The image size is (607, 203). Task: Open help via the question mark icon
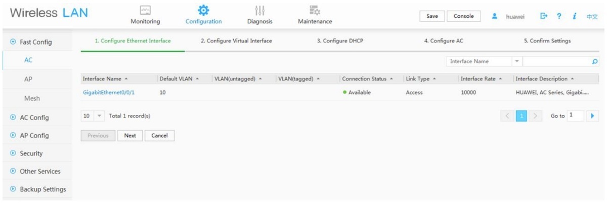click(559, 16)
